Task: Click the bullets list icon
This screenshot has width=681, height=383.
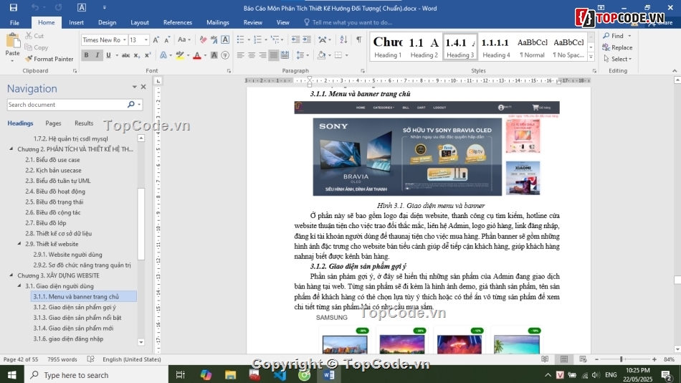Action: tap(241, 39)
